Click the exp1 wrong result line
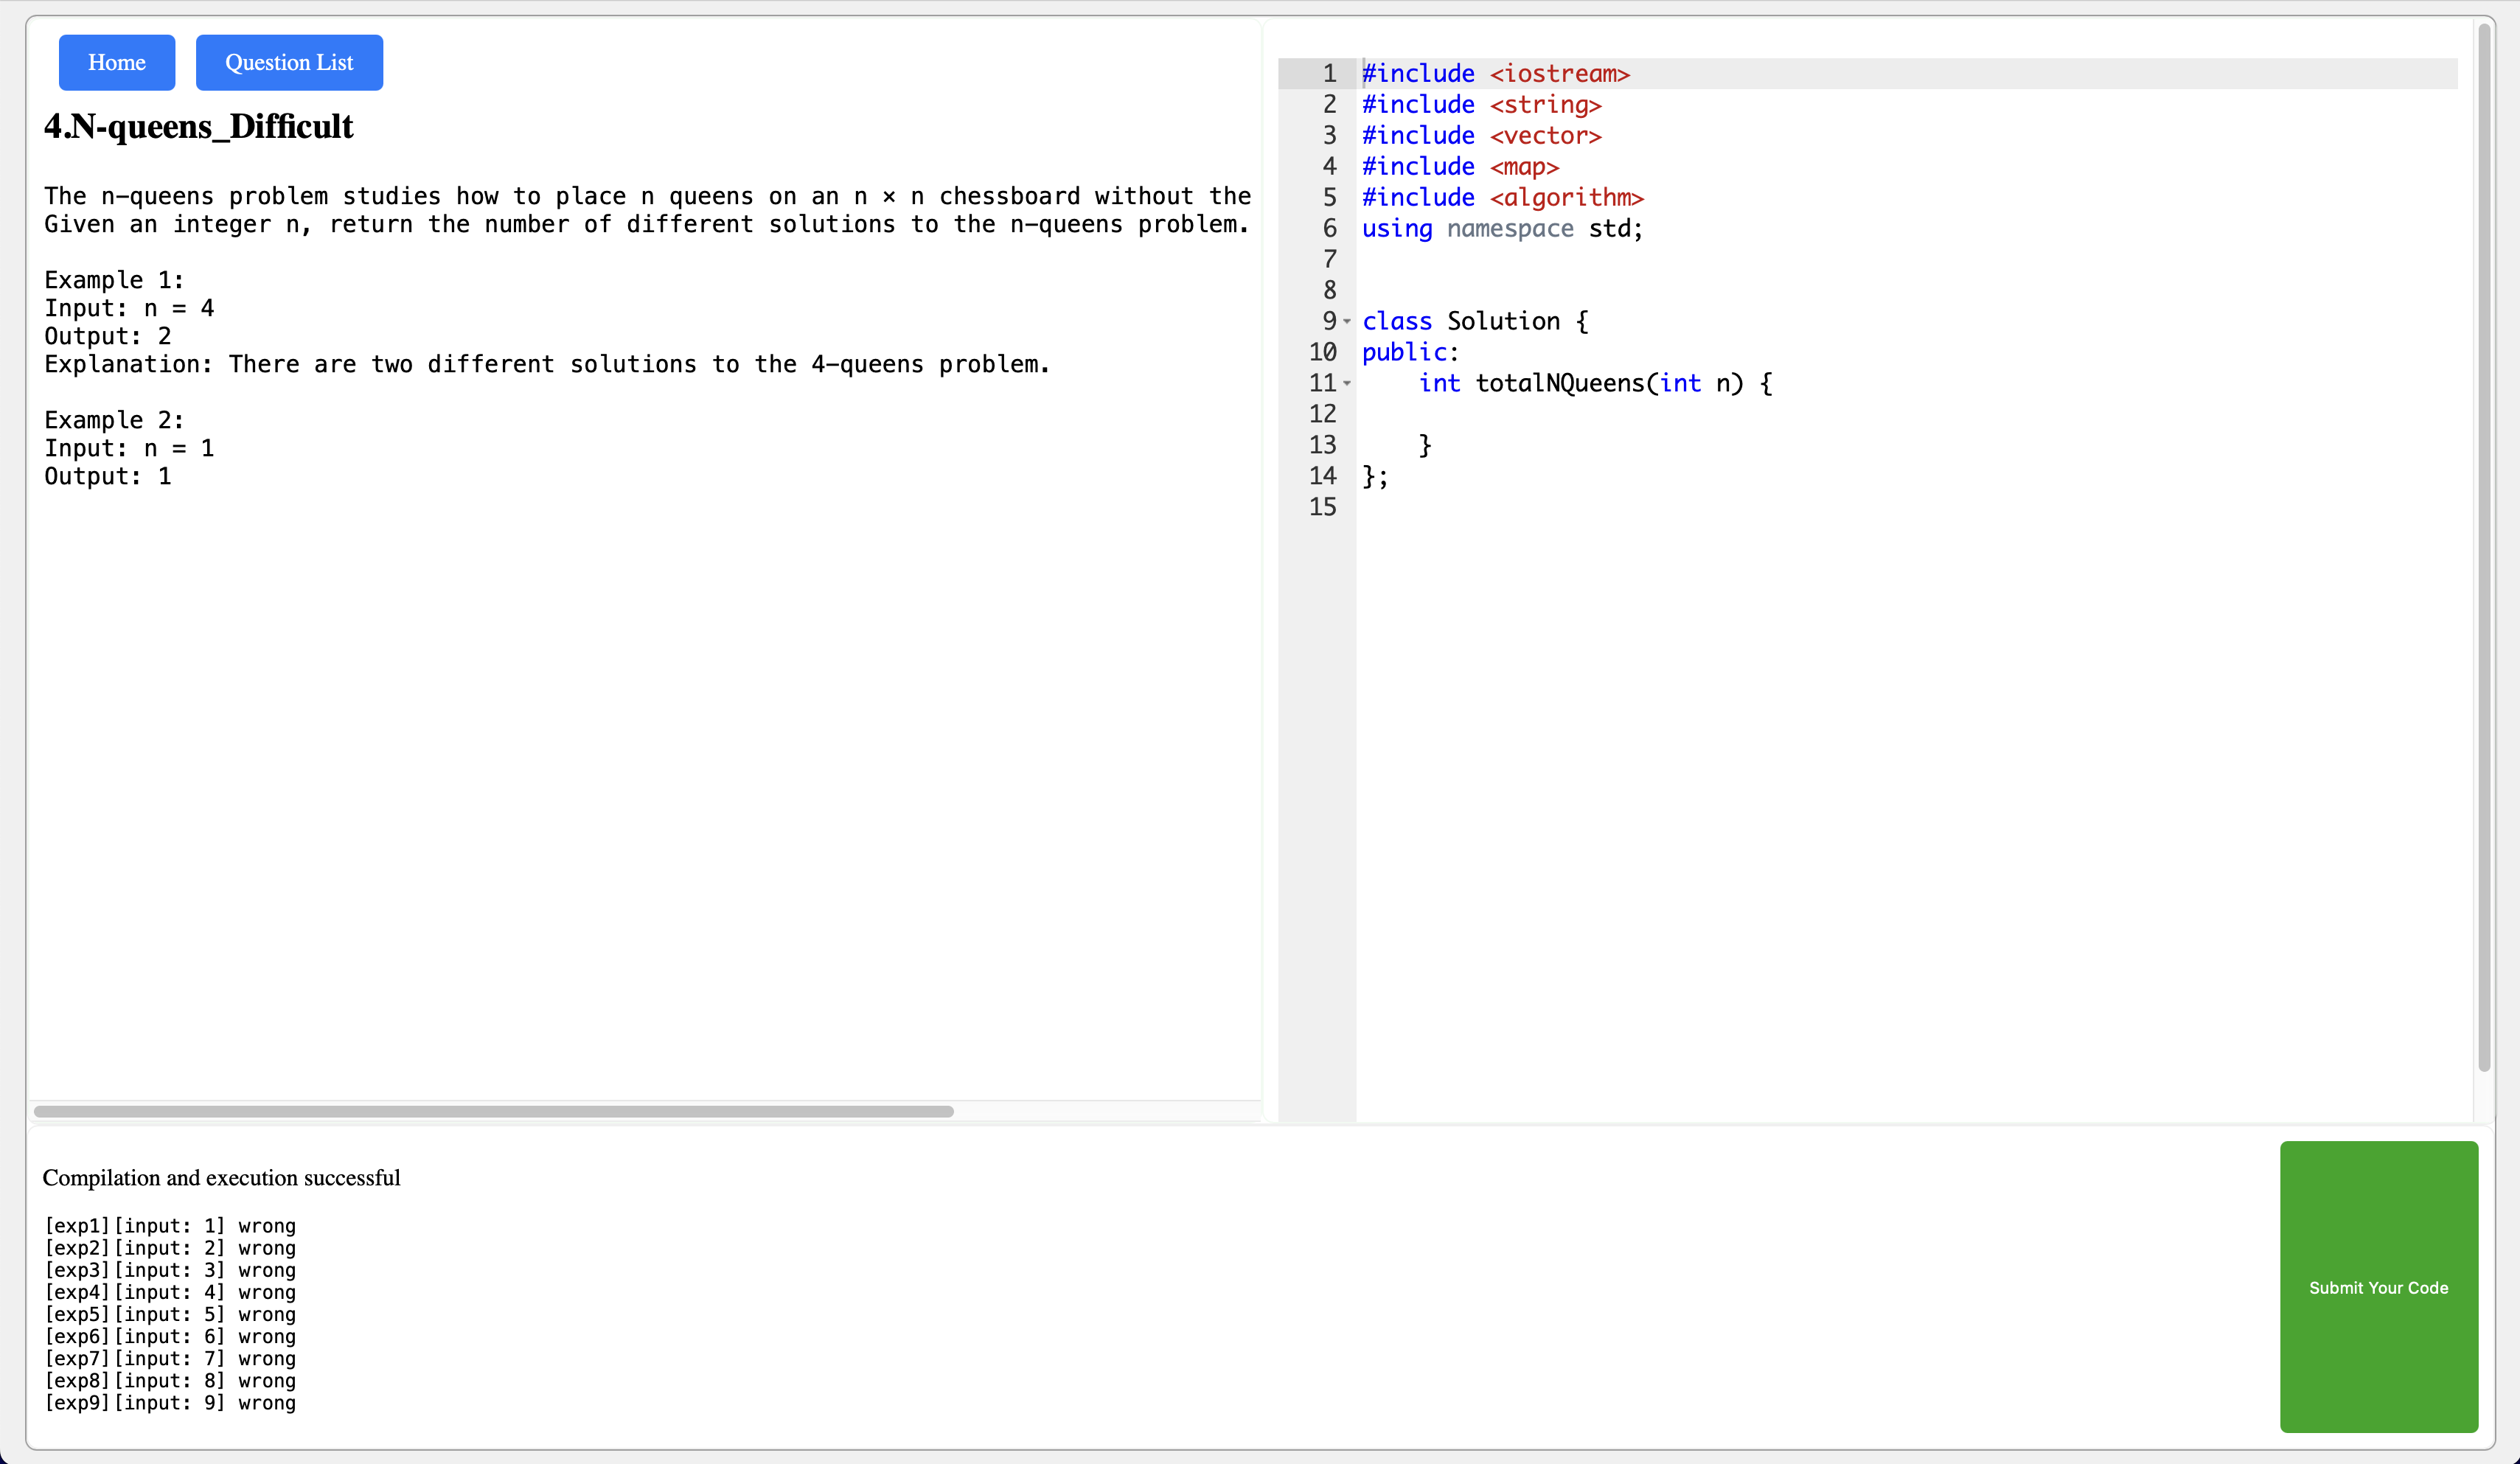Viewport: 2520px width, 1464px height. pos(170,1226)
